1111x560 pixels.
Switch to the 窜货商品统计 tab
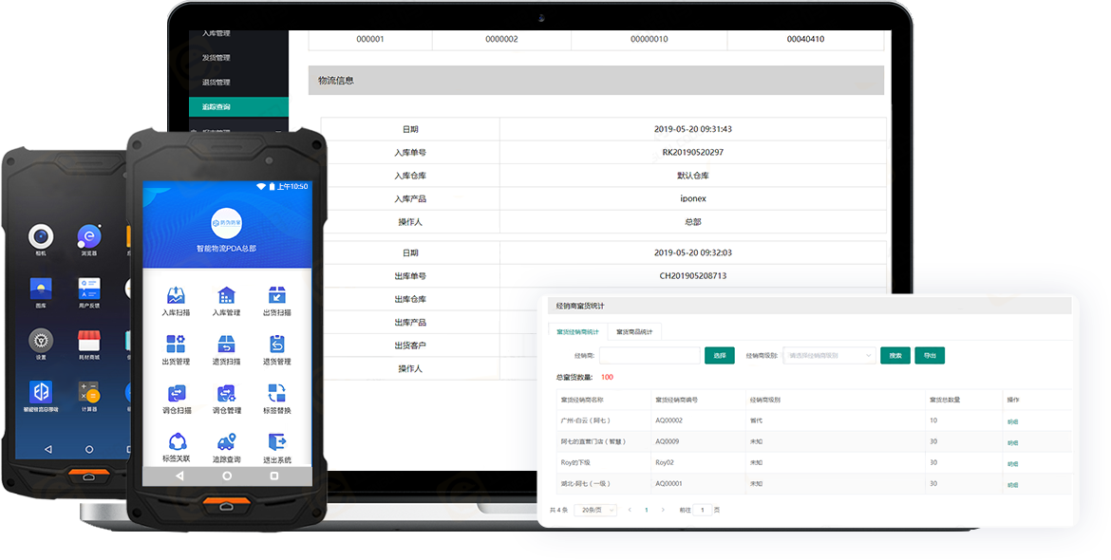tap(634, 332)
